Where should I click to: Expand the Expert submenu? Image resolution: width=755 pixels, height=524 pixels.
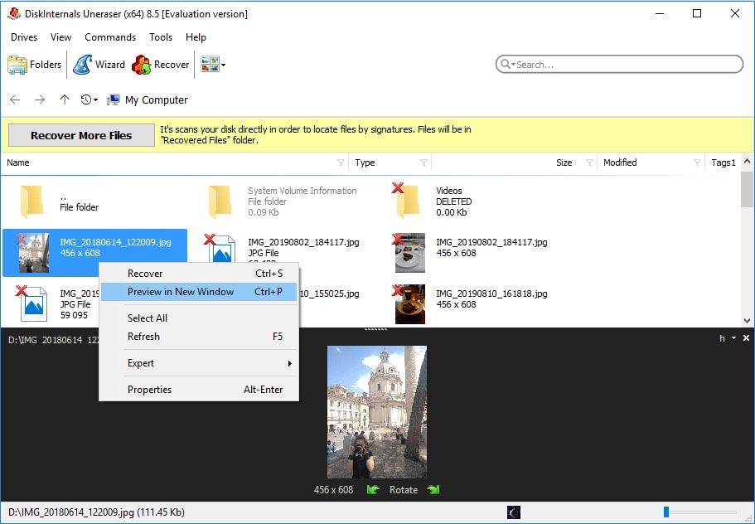pos(199,363)
